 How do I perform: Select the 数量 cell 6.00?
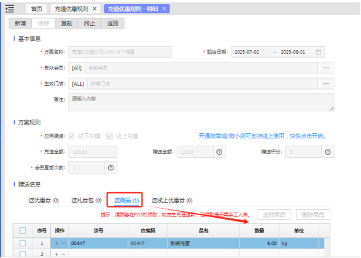tap(259, 243)
